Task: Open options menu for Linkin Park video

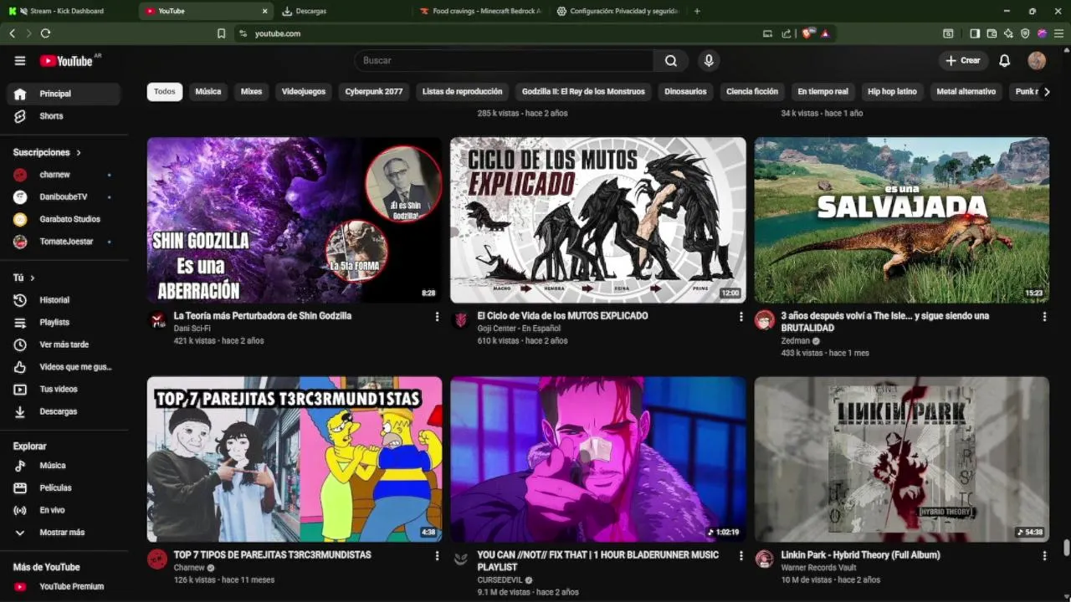Action: 1044,556
